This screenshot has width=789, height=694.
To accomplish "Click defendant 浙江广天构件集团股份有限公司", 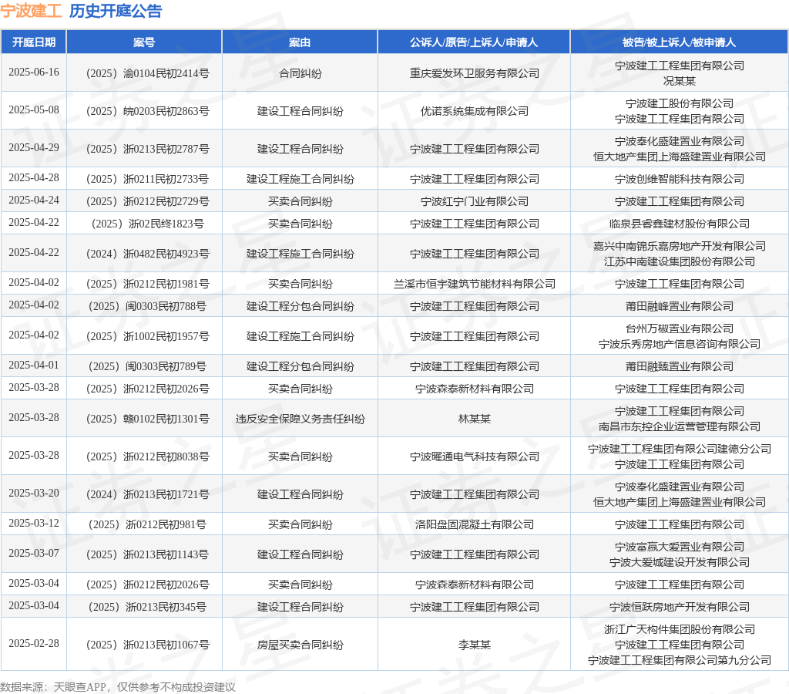I will (680, 629).
